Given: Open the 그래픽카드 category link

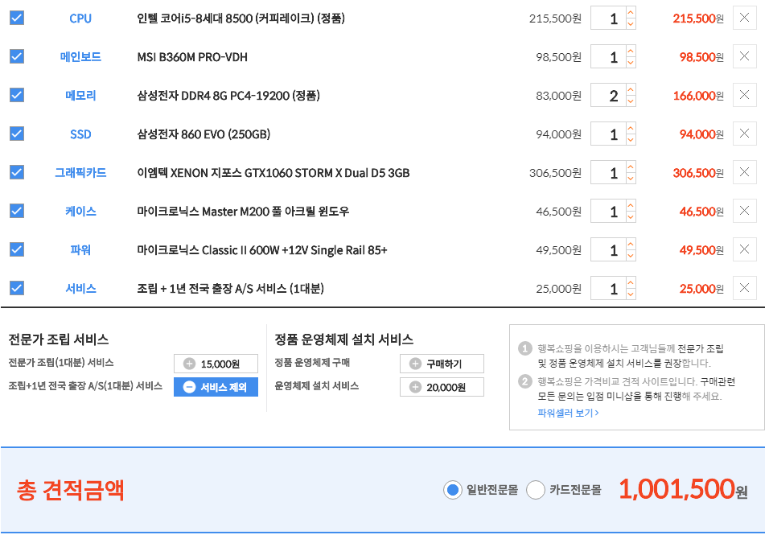Looking at the screenshot, I should click(80, 172).
